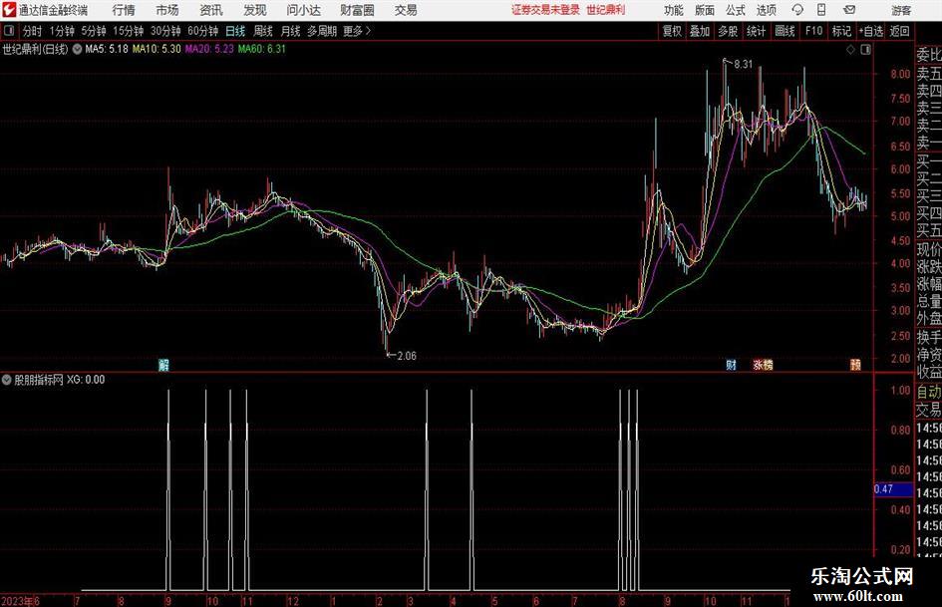The height and width of the screenshot is (607, 942).
Task: Click the 复权 toolbar button
Action: pos(672,31)
